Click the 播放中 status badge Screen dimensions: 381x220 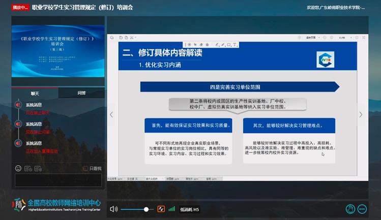20,8
